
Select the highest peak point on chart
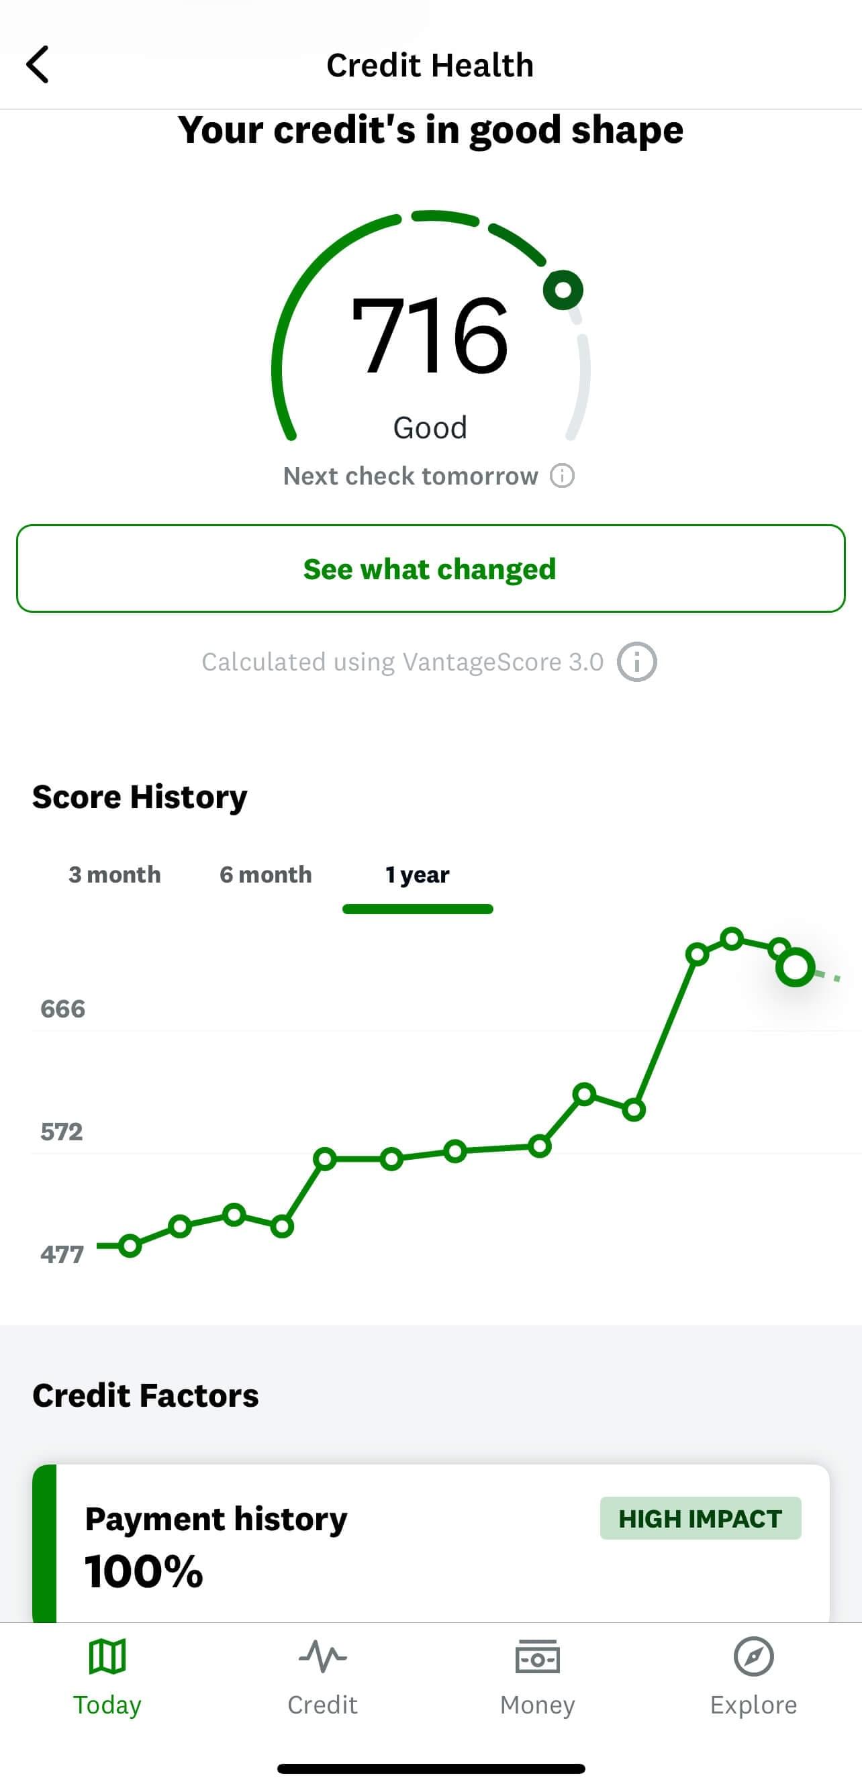[732, 940]
